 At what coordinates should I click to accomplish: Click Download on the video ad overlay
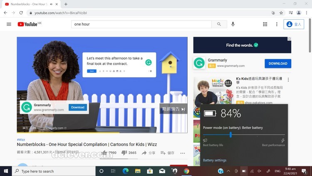(x=78, y=107)
